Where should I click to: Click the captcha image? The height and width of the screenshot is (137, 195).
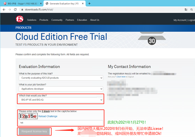[x=28, y=116]
